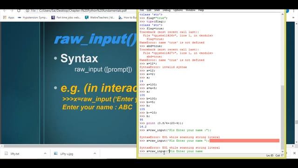Screen dimensions: 298x168
Task: Click the 'Col: 17' status bar entry
Action: (279, 155)
